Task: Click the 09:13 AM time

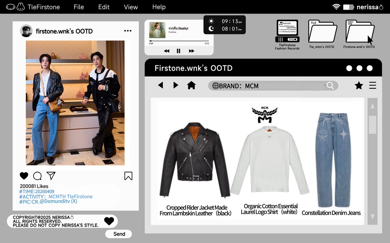Action: (x=232, y=21)
